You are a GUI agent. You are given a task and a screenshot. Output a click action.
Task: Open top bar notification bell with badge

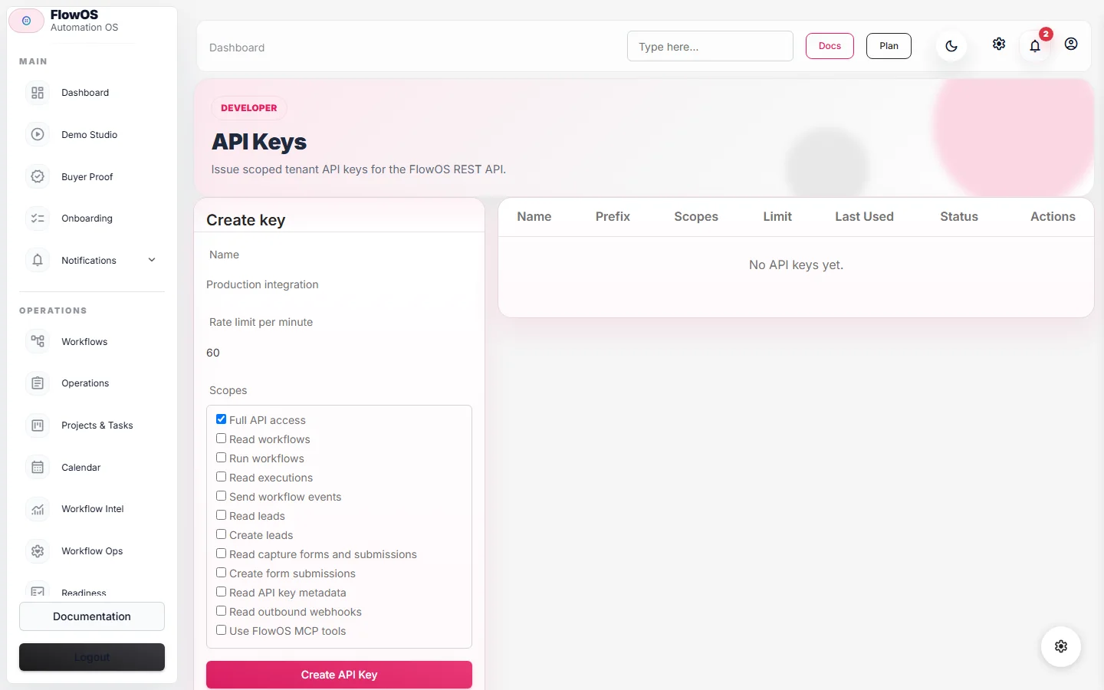(x=1035, y=45)
